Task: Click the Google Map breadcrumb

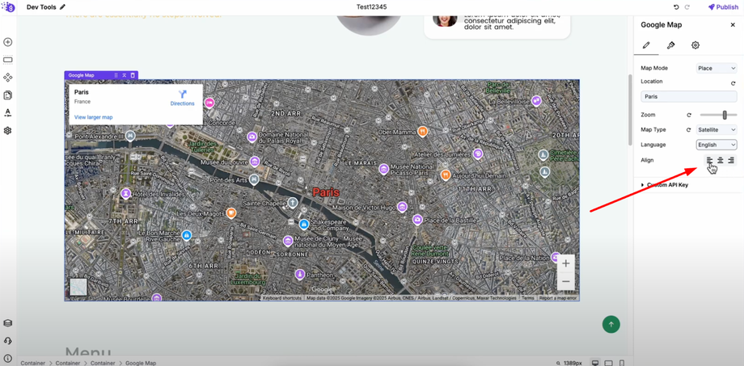Action: [141, 363]
